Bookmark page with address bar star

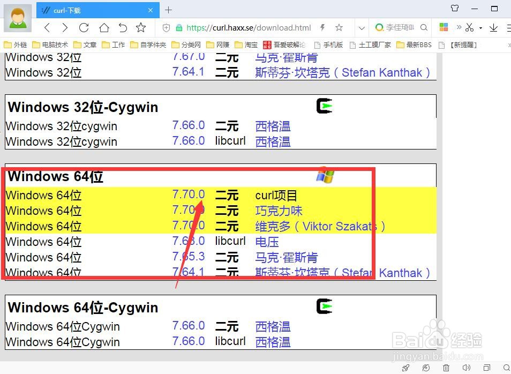click(x=339, y=28)
